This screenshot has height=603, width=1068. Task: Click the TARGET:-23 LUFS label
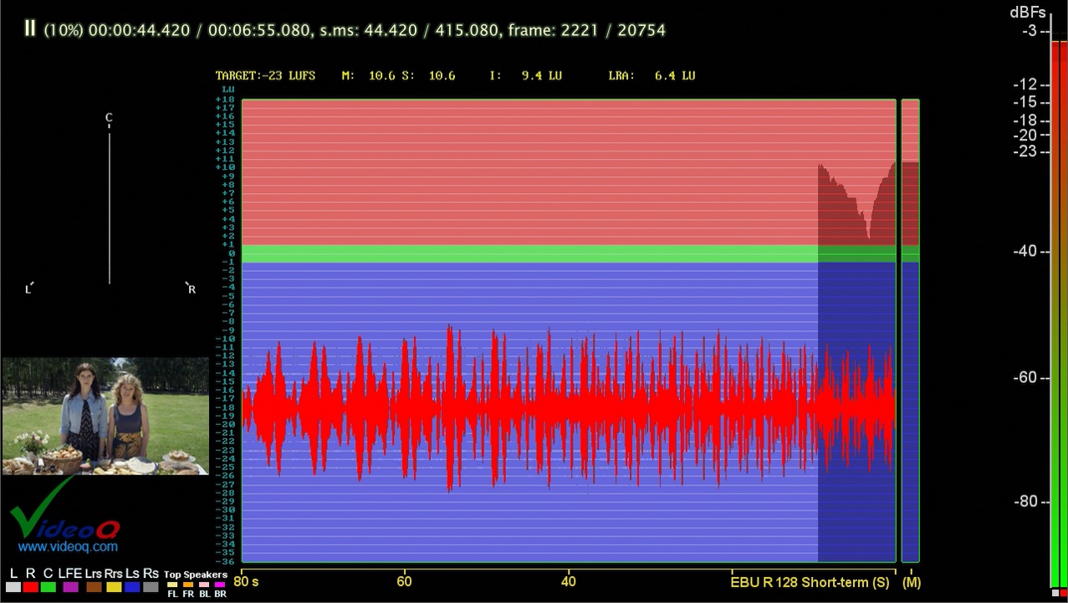point(265,75)
